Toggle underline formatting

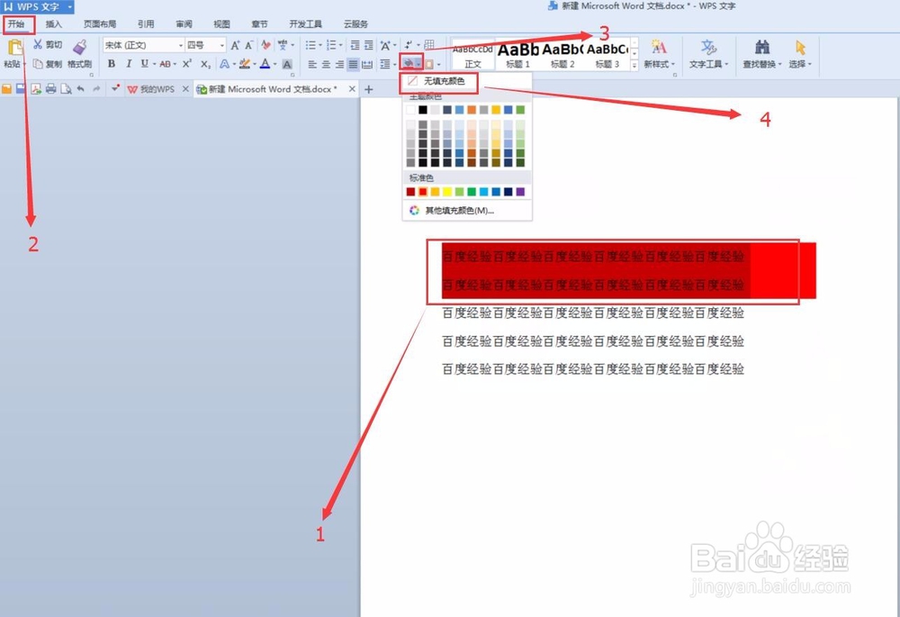point(144,64)
